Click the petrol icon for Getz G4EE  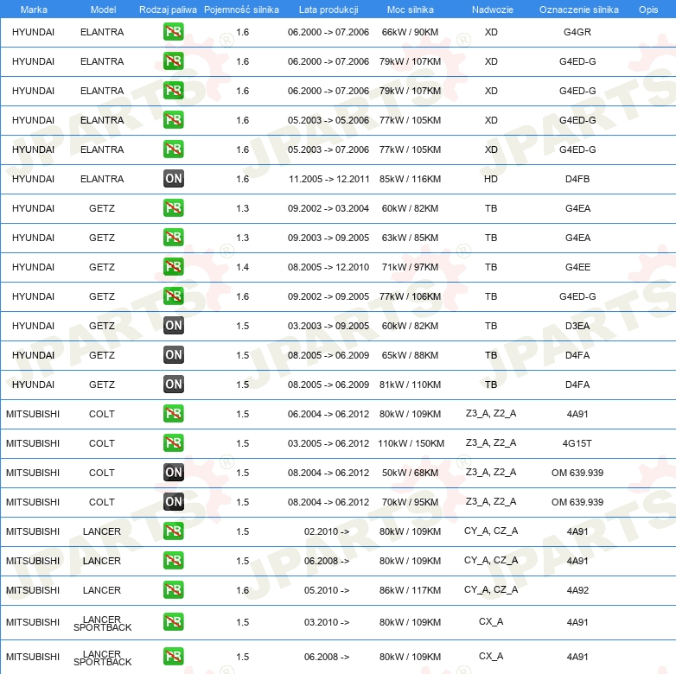pyautogui.click(x=173, y=268)
